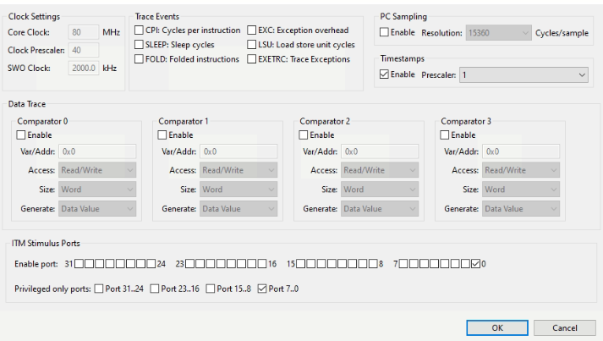Cancel the trace settings dialog
Screen dimensions: 603x341
click(564, 327)
